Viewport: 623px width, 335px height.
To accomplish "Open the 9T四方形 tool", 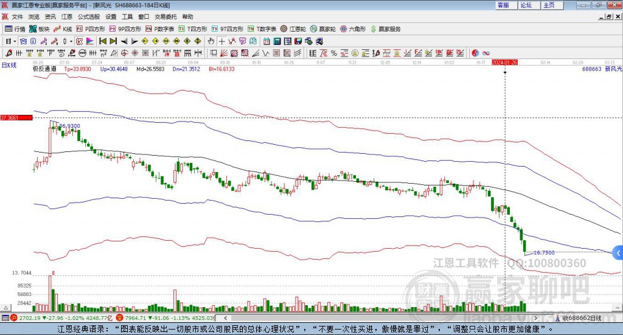I will 228,29.
